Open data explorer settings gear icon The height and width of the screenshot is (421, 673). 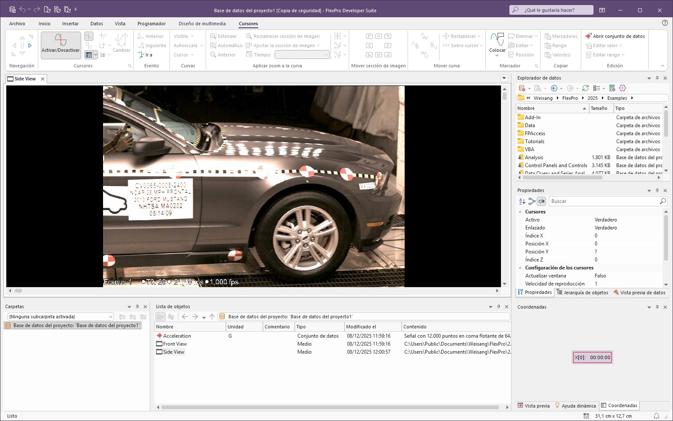pyautogui.click(x=623, y=88)
